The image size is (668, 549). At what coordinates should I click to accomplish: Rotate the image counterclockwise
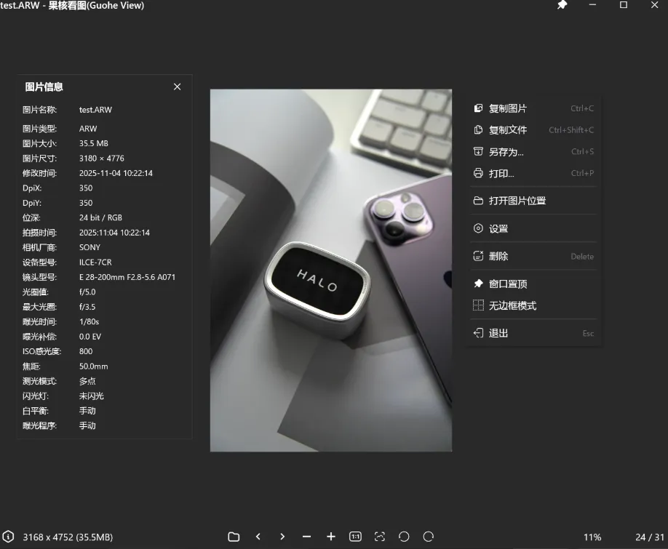pos(403,537)
